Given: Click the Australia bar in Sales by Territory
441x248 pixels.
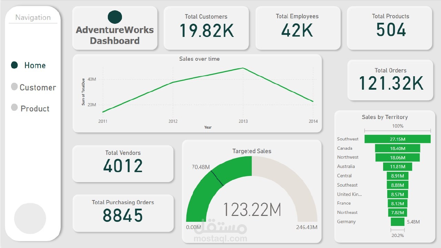Looking at the screenshot, I should [x=397, y=167].
